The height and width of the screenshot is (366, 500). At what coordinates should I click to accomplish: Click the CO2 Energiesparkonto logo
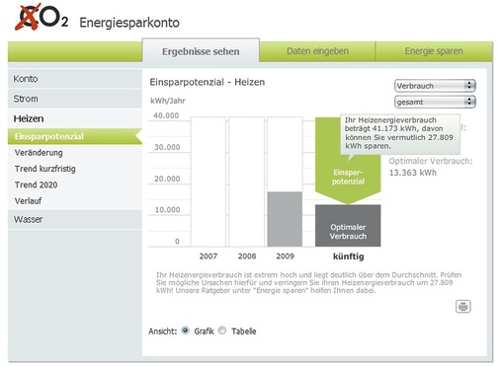point(97,17)
